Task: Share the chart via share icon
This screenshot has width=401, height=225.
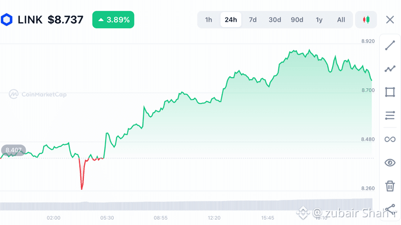Action: tap(390, 209)
